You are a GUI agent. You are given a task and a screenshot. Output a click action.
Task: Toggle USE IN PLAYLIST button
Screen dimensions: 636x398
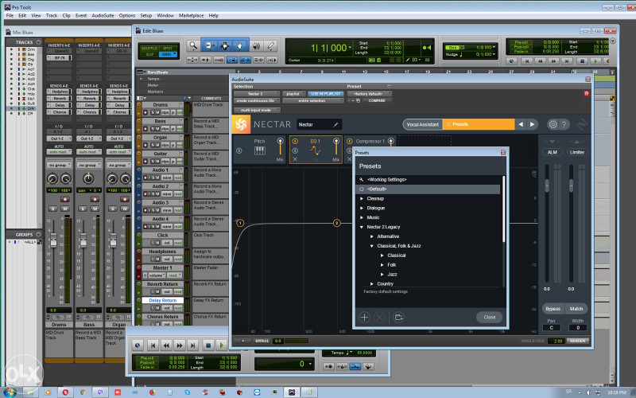click(x=325, y=94)
